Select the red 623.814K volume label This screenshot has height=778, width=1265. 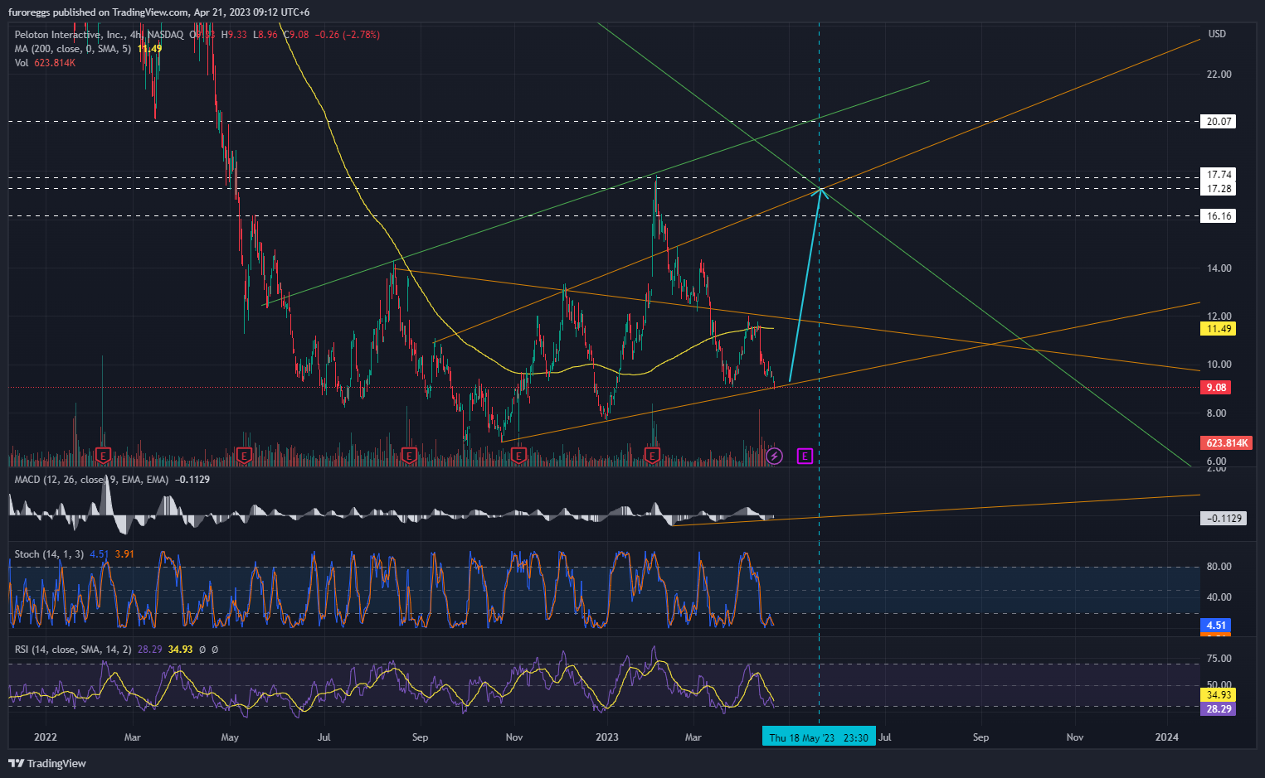pos(1226,443)
